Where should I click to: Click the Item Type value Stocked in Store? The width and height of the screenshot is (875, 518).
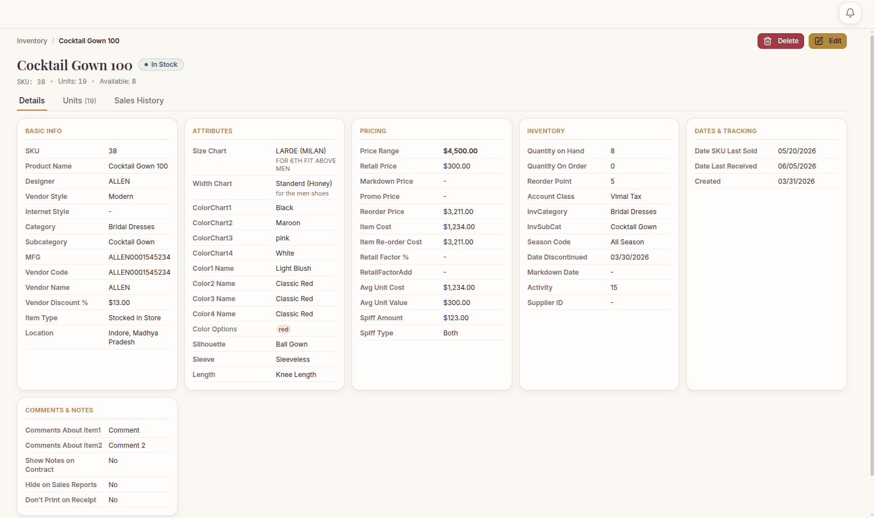click(x=134, y=318)
